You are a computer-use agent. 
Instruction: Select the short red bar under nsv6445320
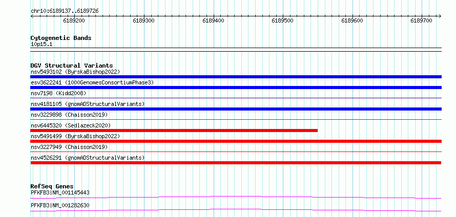[x=174, y=131]
